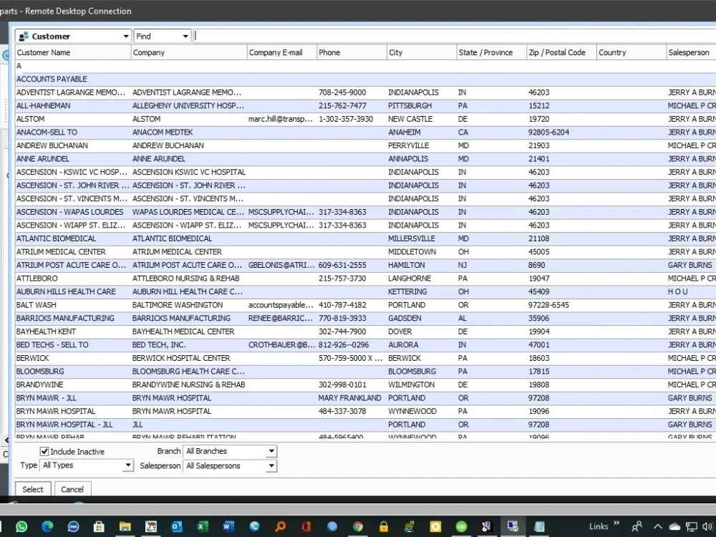Select the ATTLEBORO customer row
The height and width of the screenshot is (537, 716).
pos(365,278)
